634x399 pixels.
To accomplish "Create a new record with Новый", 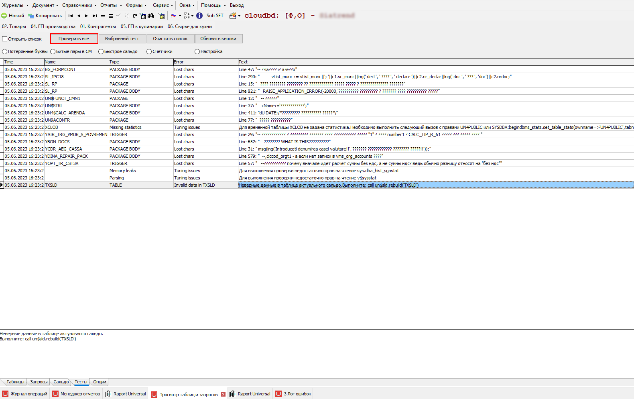I will pyautogui.click(x=12, y=16).
